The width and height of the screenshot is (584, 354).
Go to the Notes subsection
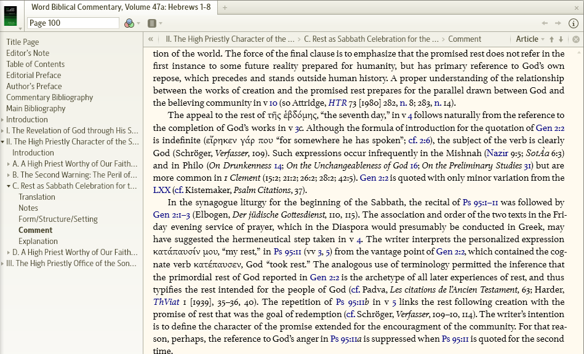click(x=28, y=208)
